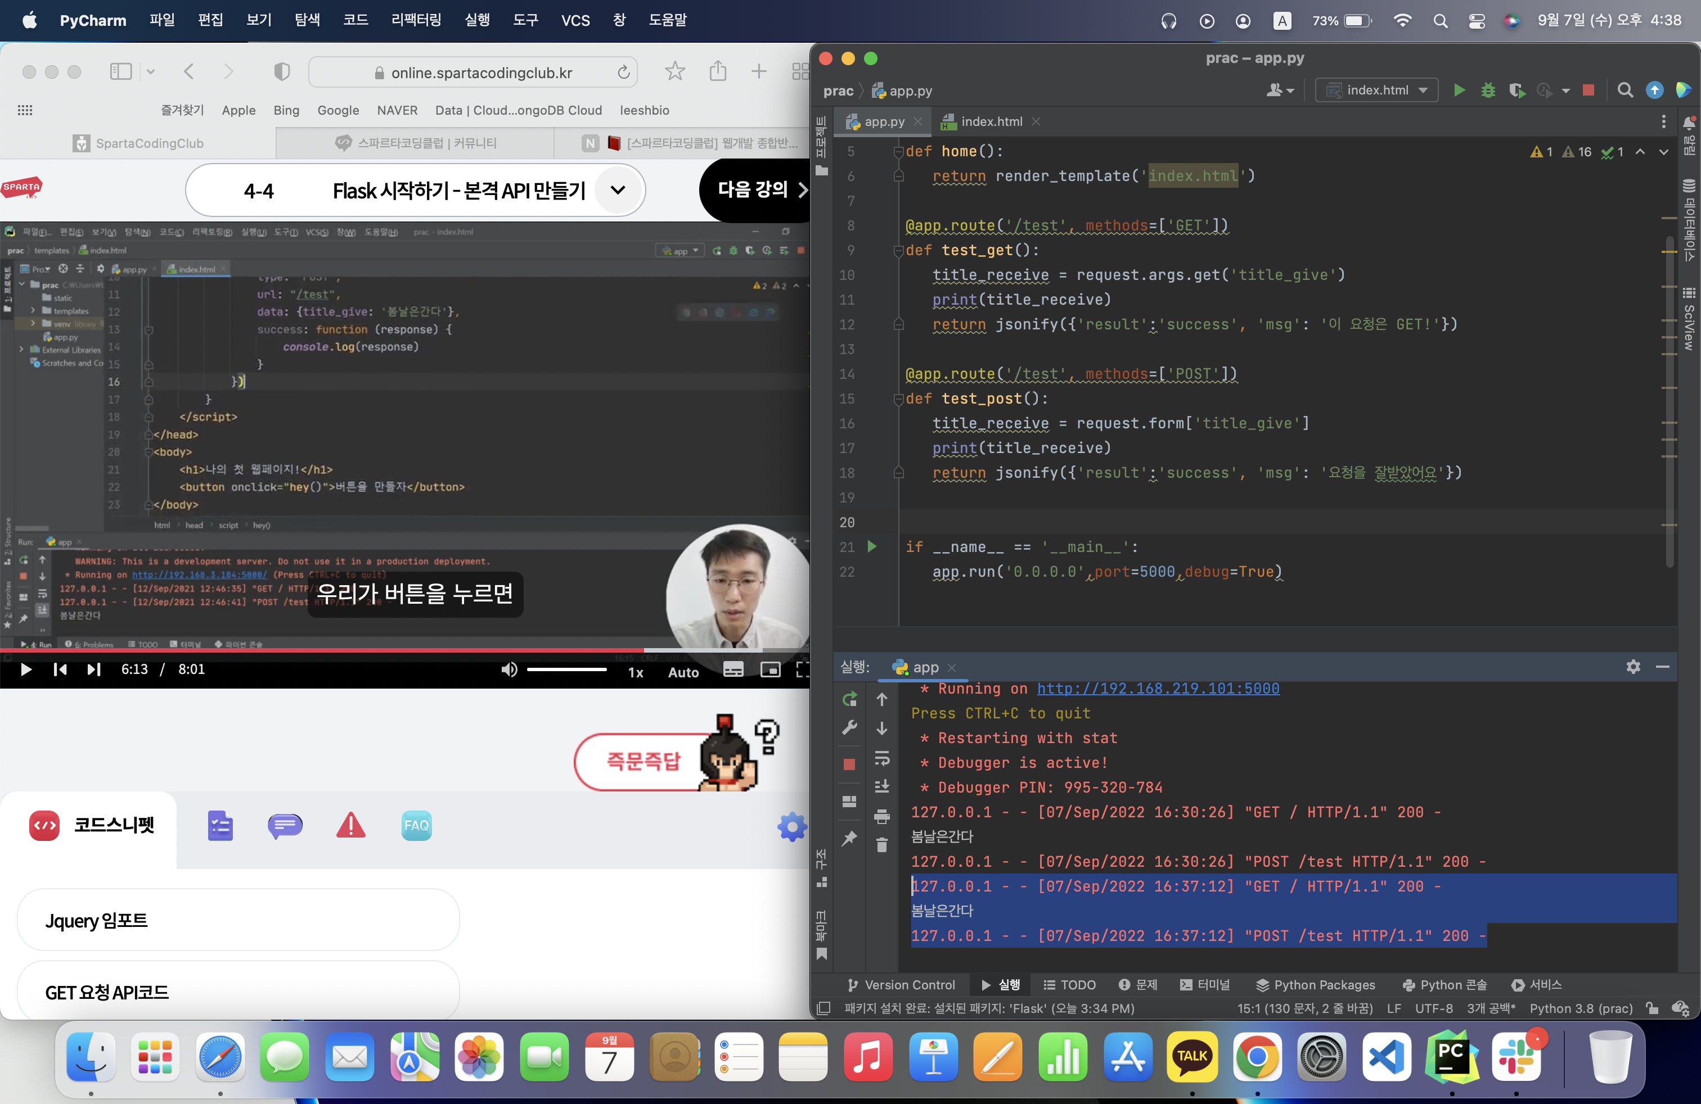Pin the Run tab with pin icon
1701x1104 pixels.
[849, 838]
